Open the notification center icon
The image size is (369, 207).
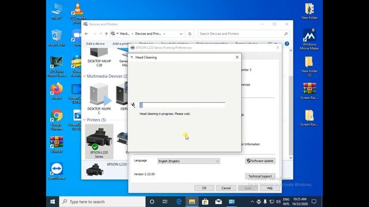(314, 202)
